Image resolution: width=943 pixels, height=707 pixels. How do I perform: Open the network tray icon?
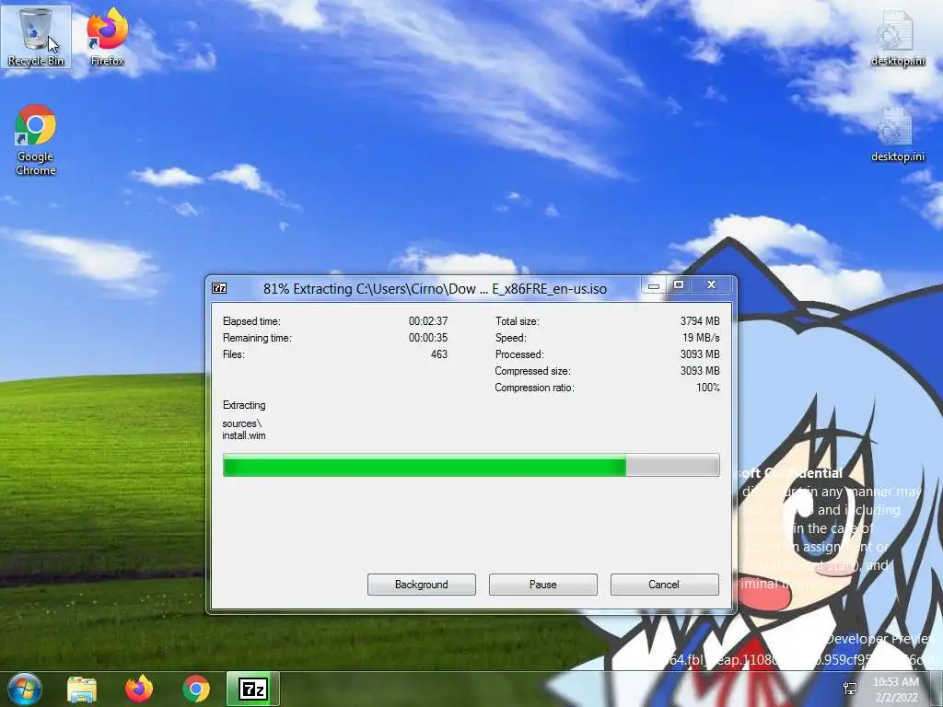[850, 689]
